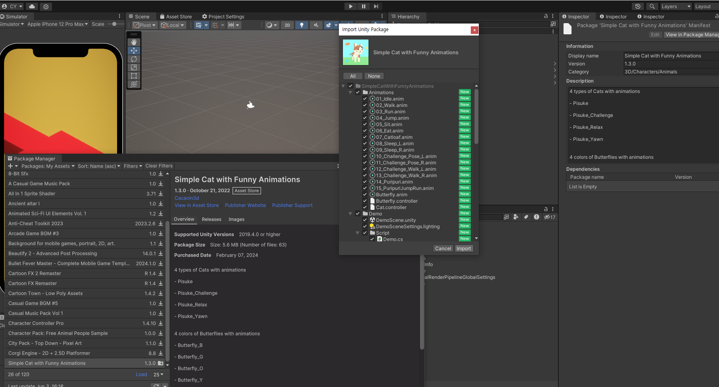Download the Corgi Engine package
The height and width of the screenshot is (387, 719).
pyautogui.click(x=161, y=353)
